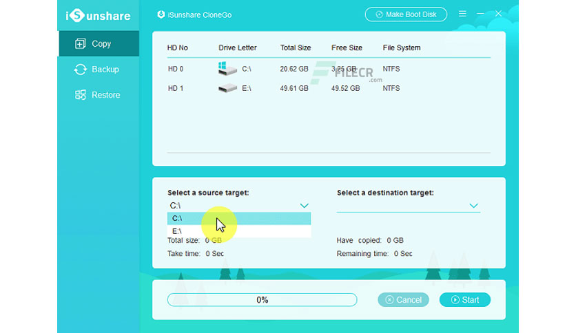Click the Cancel button
576x333 pixels.
403,300
